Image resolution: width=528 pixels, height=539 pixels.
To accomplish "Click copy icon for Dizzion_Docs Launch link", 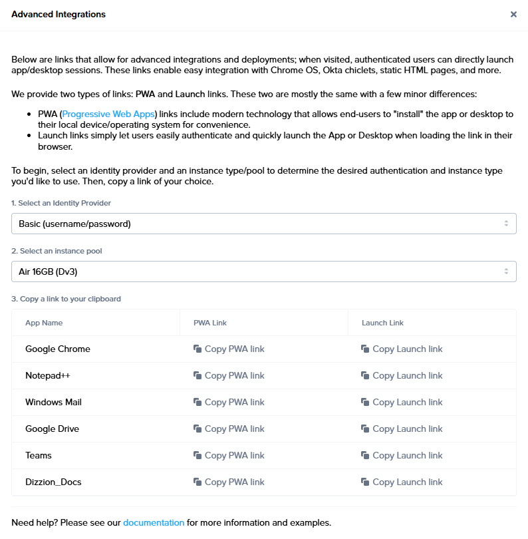I will point(365,482).
